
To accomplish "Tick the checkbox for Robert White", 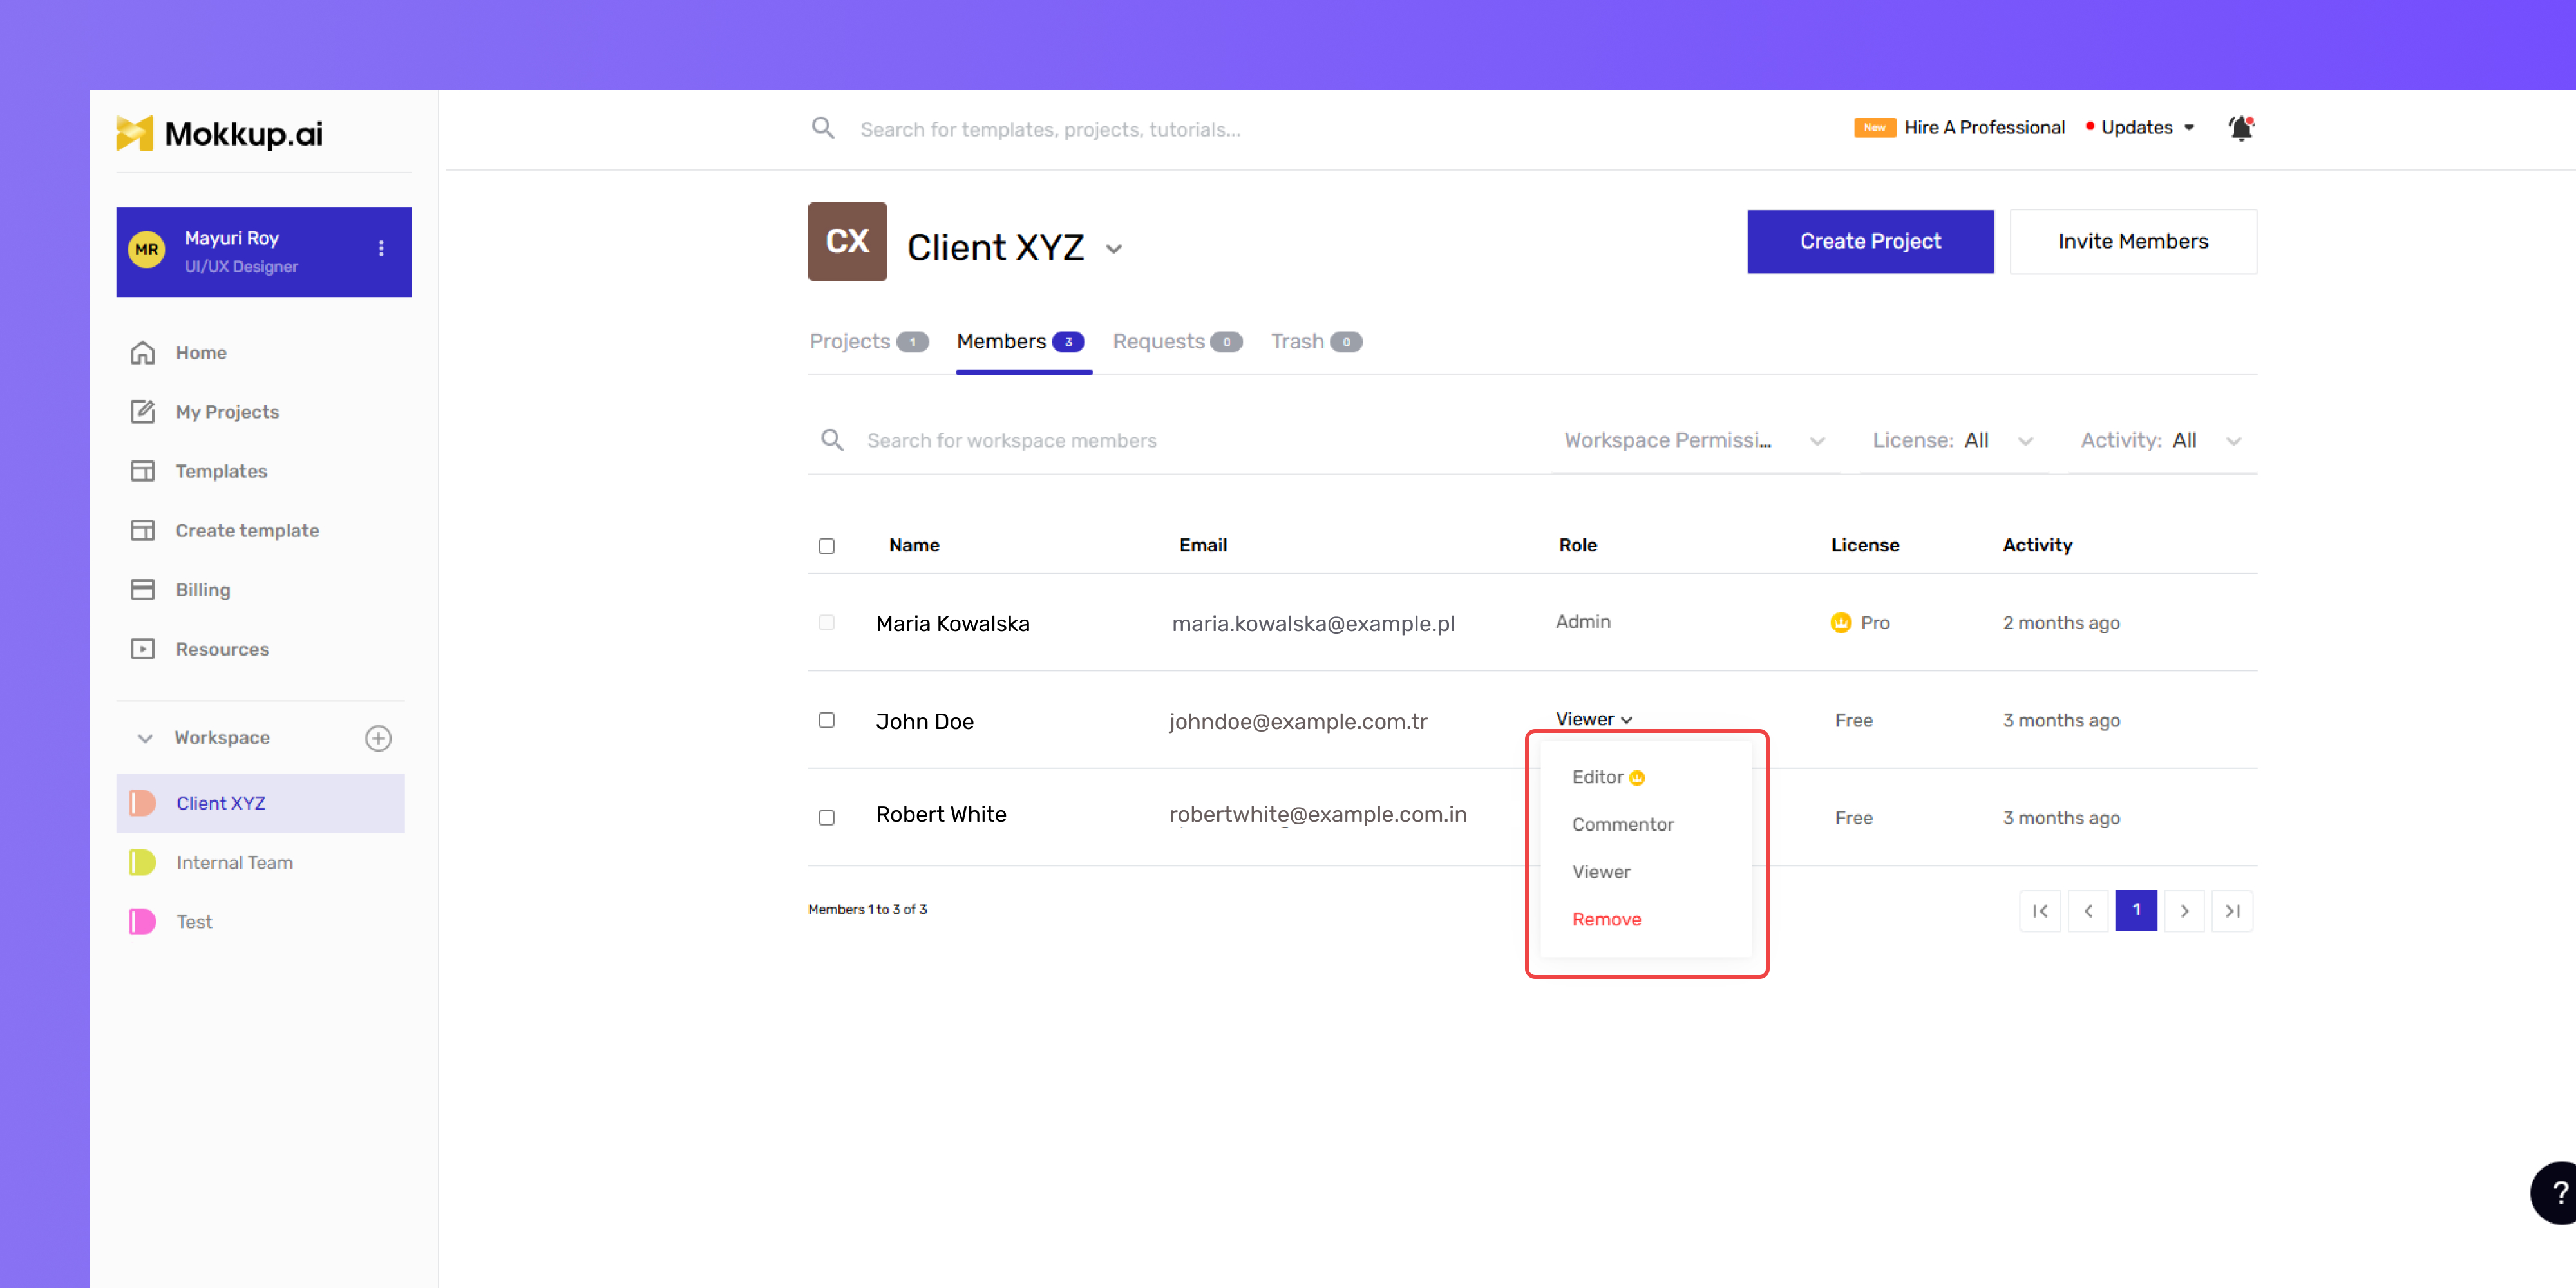I will (826, 818).
